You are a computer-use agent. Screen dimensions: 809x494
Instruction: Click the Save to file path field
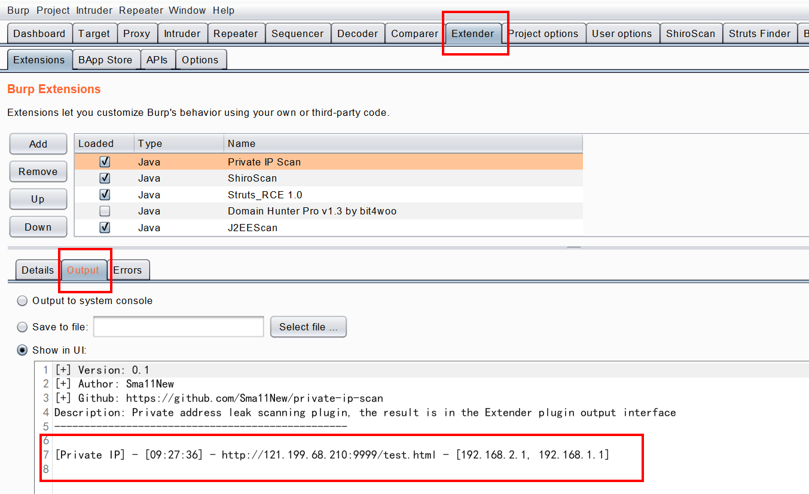(179, 327)
